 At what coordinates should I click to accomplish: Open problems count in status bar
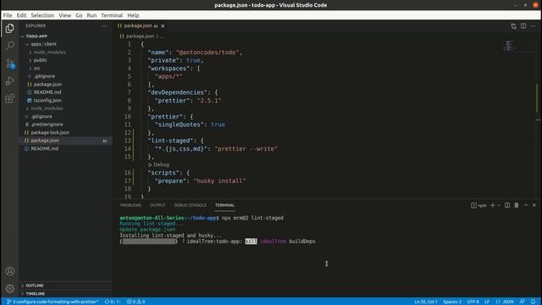(x=135, y=302)
